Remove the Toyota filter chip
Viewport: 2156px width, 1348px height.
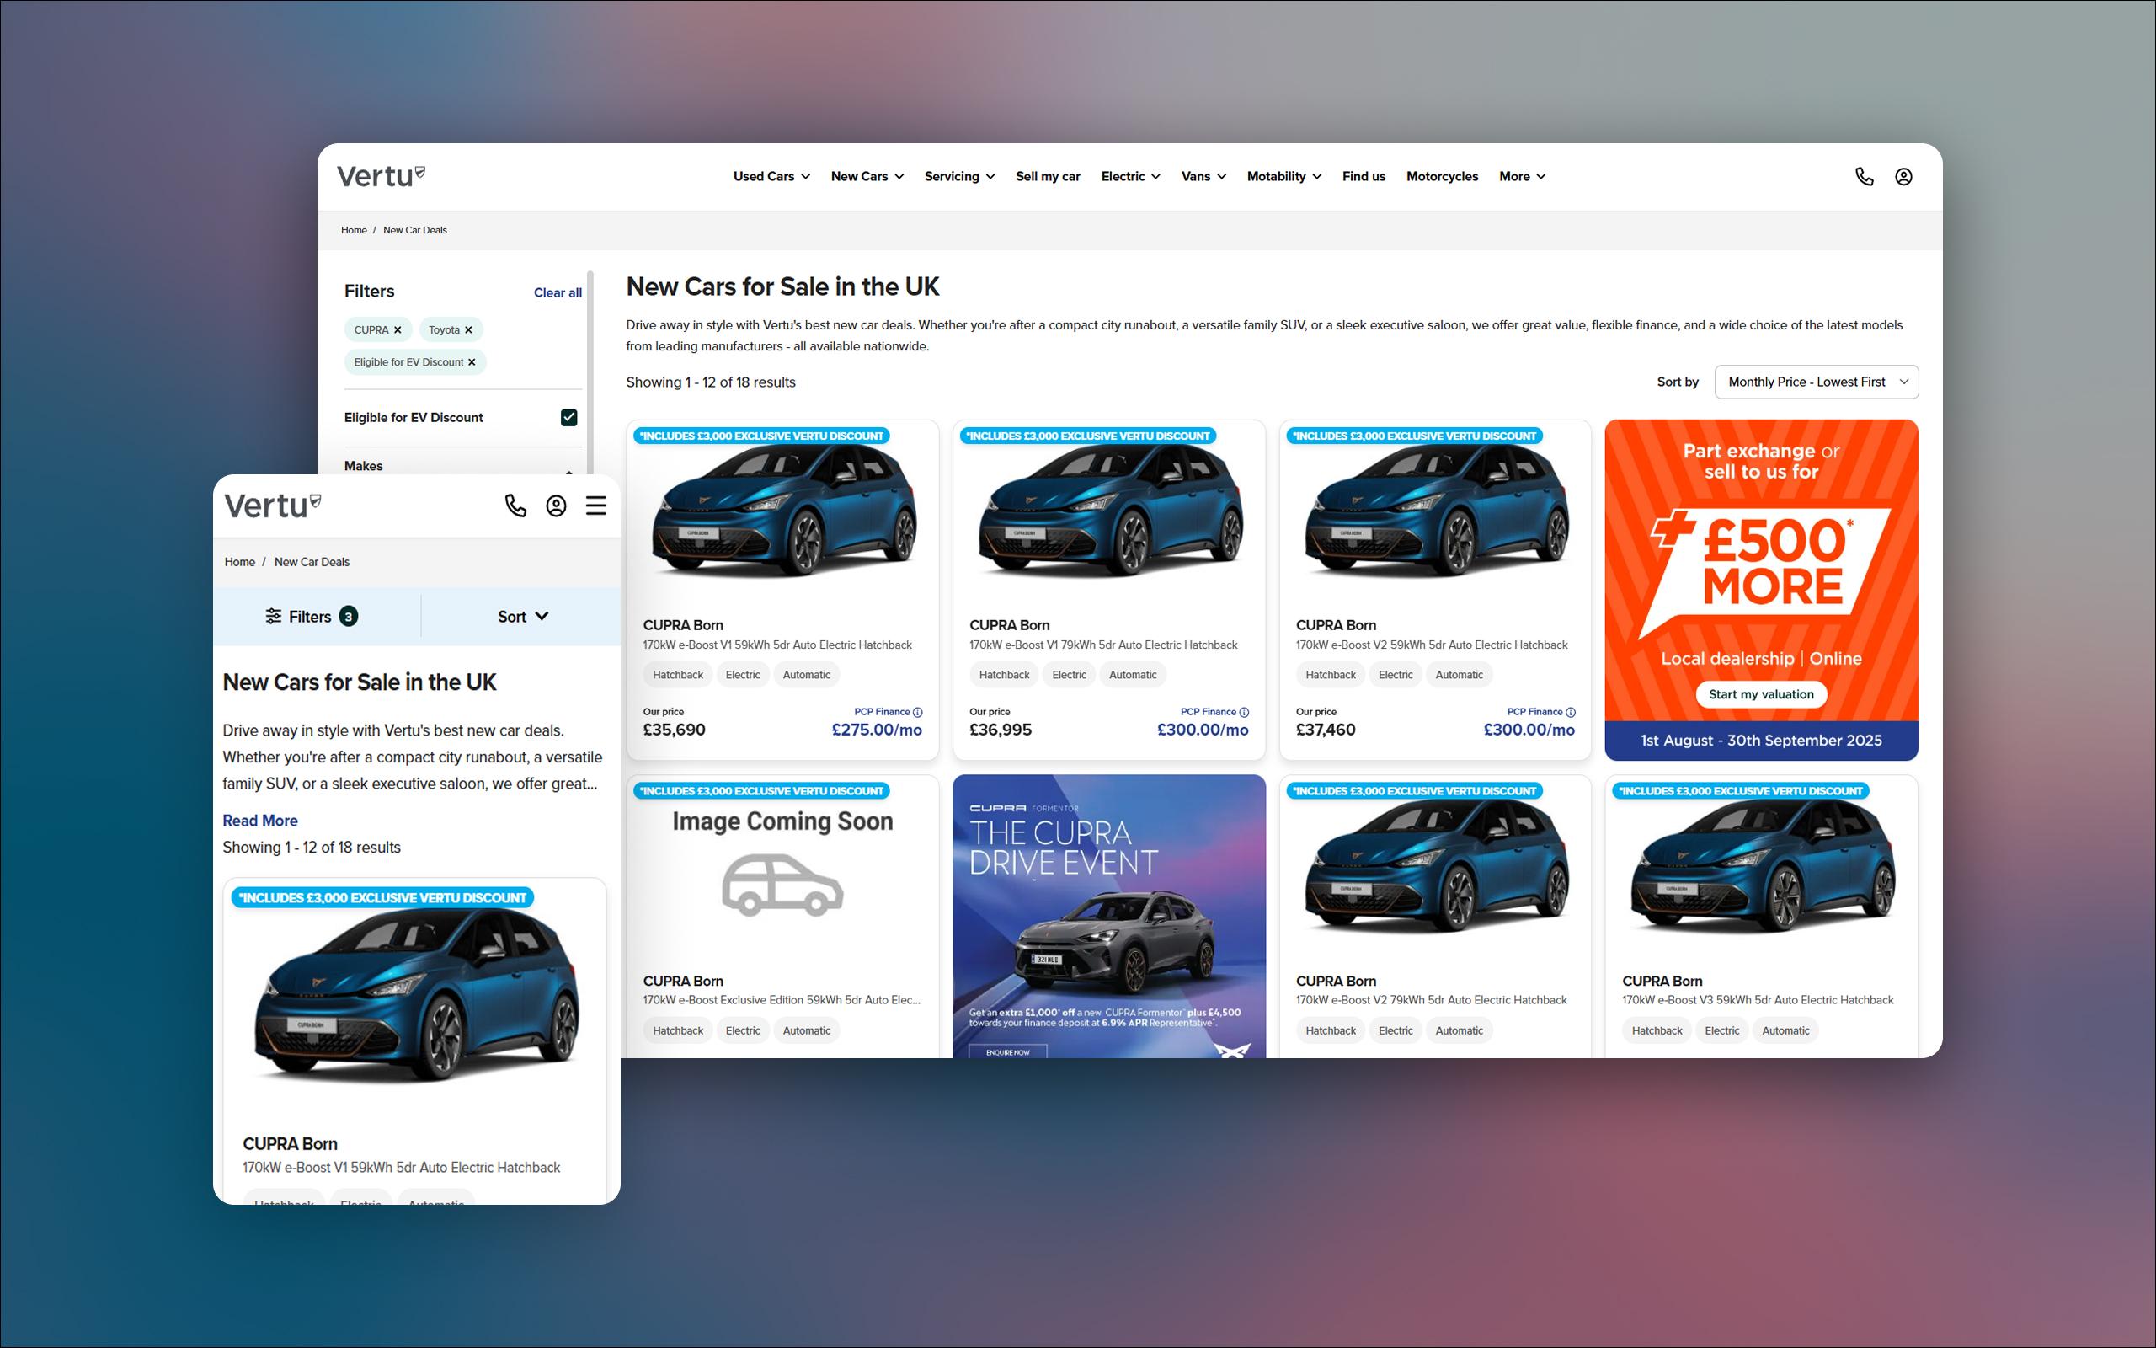[468, 329]
